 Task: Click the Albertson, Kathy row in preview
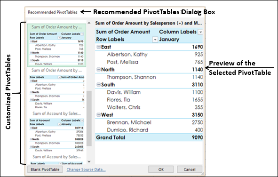149,55
